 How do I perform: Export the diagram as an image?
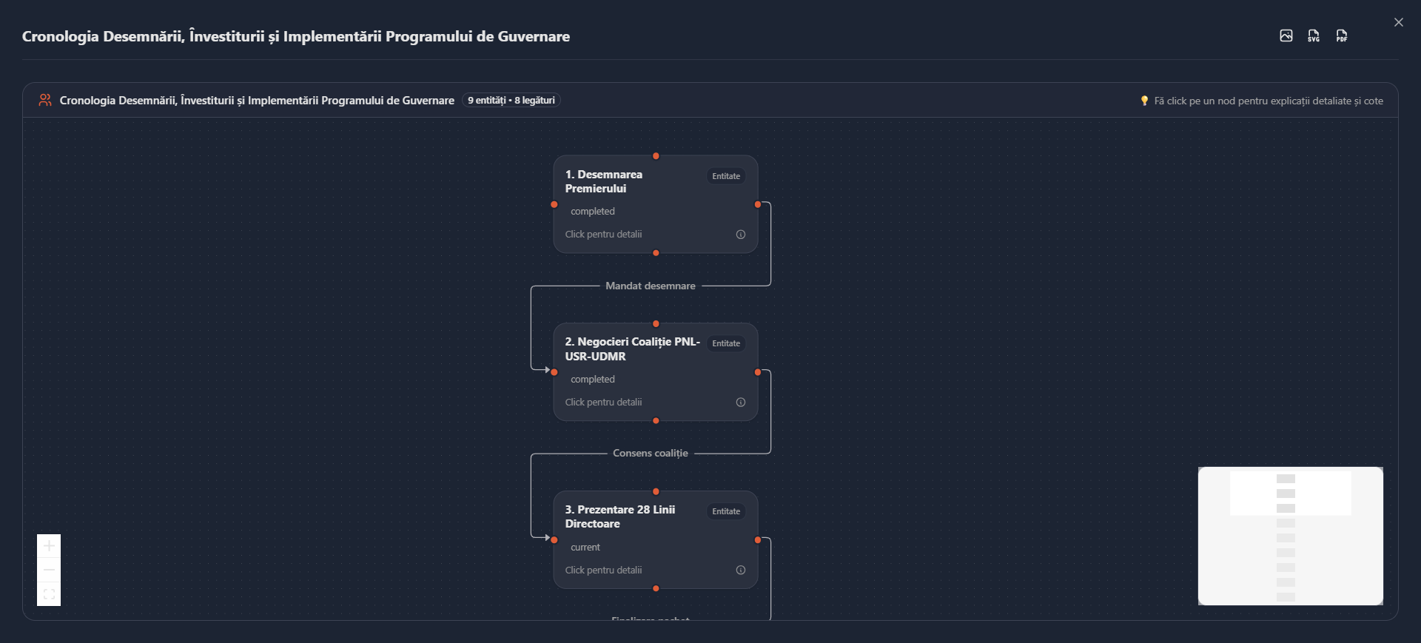click(x=1286, y=36)
